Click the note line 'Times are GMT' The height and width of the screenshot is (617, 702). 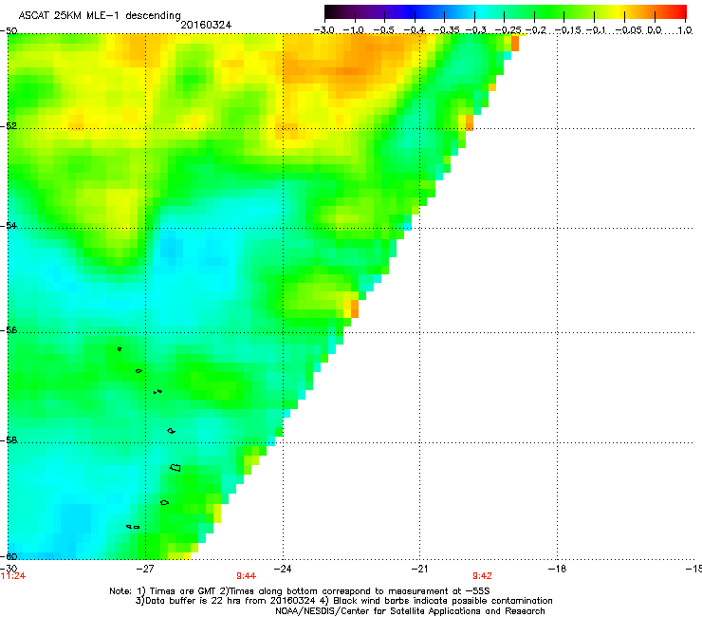[300, 591]
